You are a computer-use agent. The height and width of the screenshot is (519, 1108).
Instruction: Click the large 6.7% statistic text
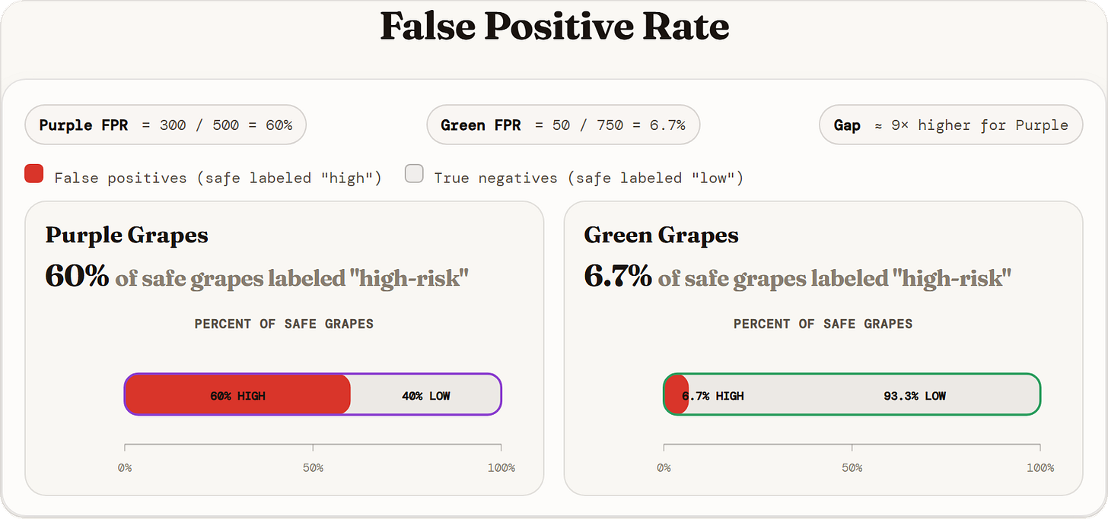pyautogui.click(x=618, y=275)
